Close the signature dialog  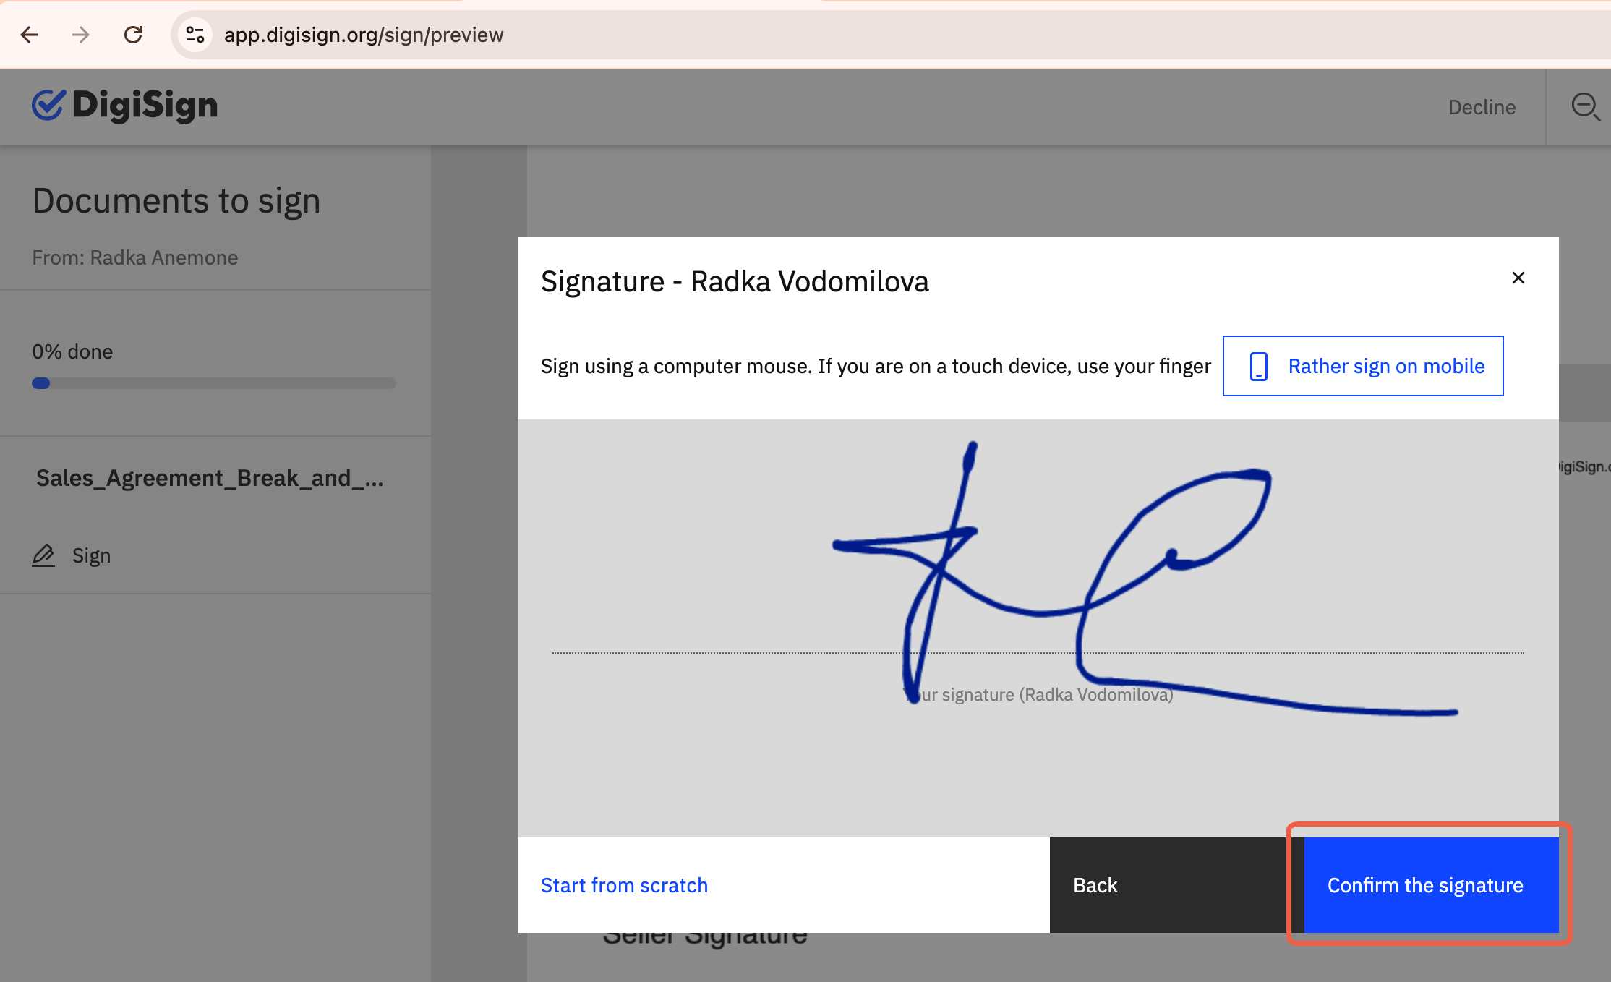click(x=1518, y=278)
